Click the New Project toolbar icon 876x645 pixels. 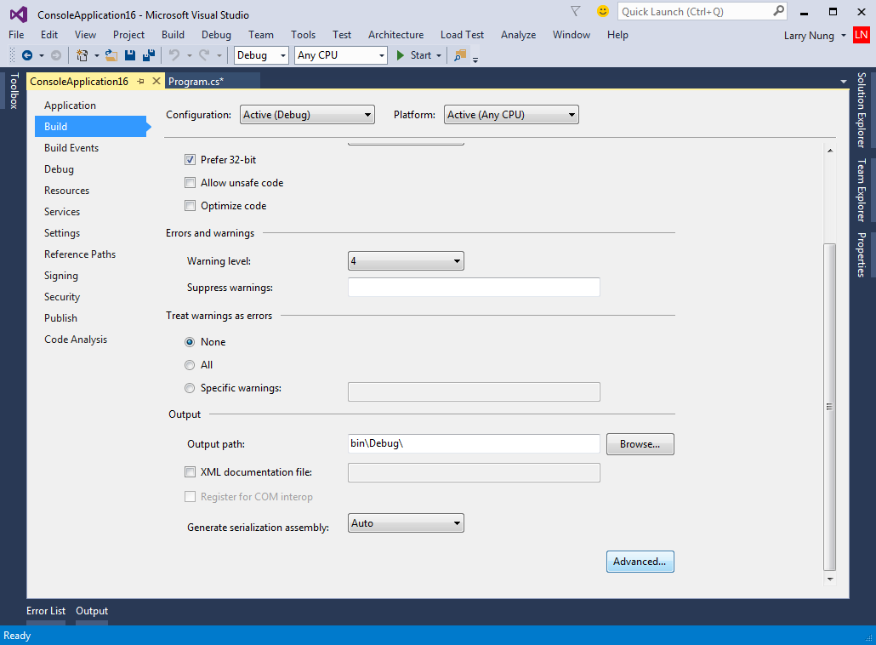click(x=82, y=55)
